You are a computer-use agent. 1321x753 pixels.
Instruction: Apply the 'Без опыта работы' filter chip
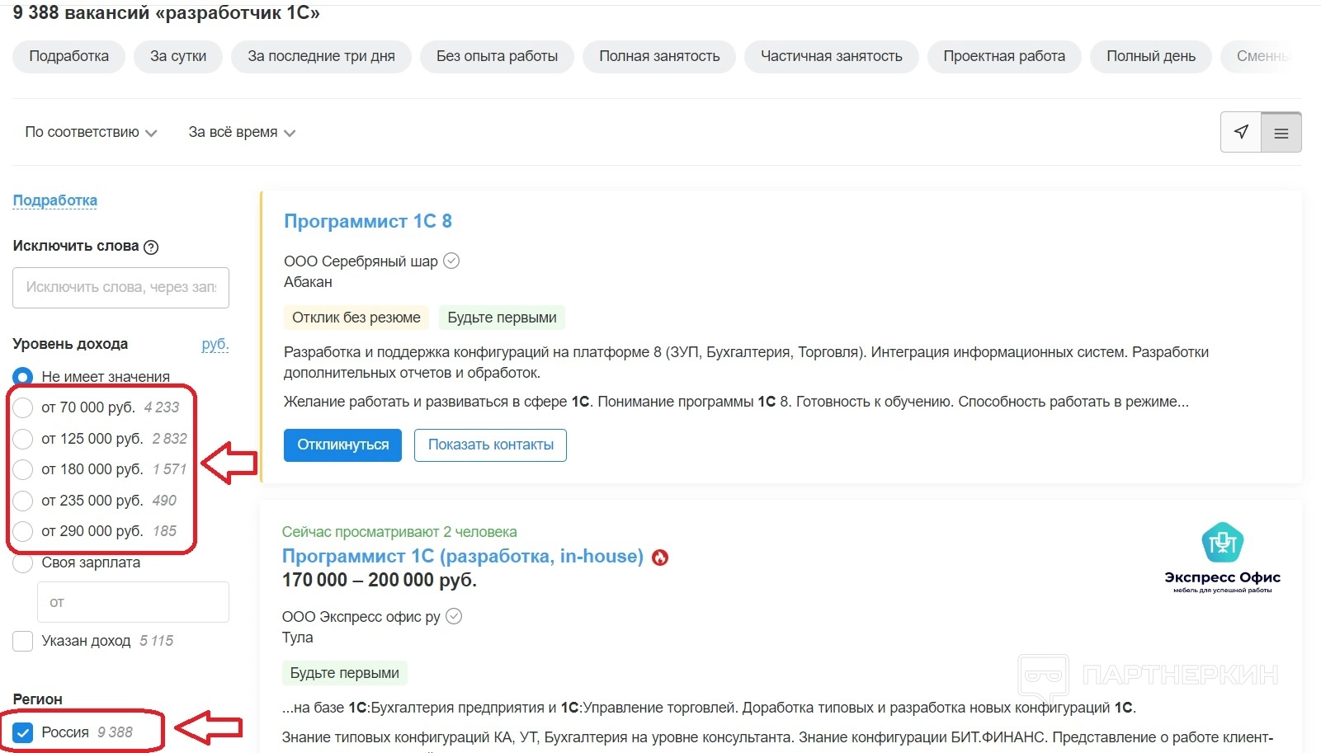[497, 56]
